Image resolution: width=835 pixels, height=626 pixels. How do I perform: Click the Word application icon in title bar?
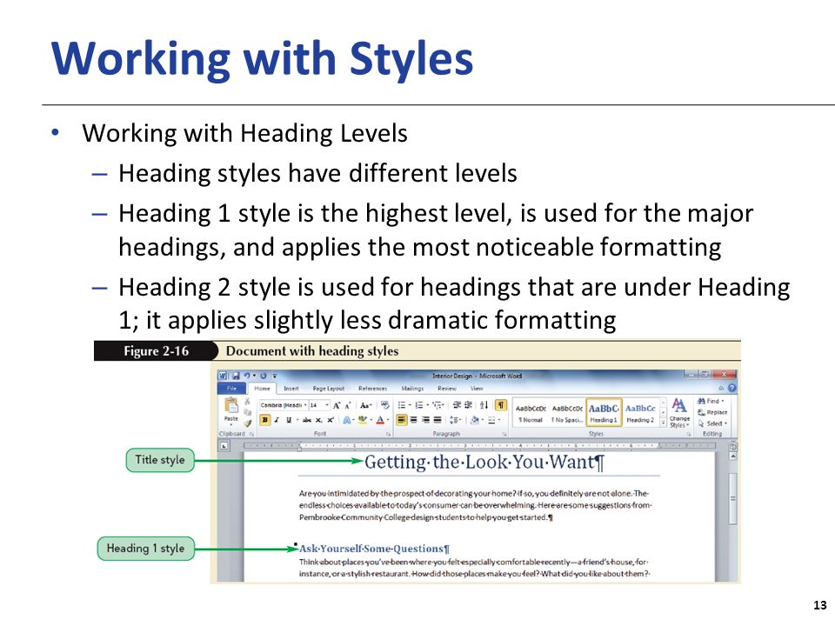pos(223,376)
